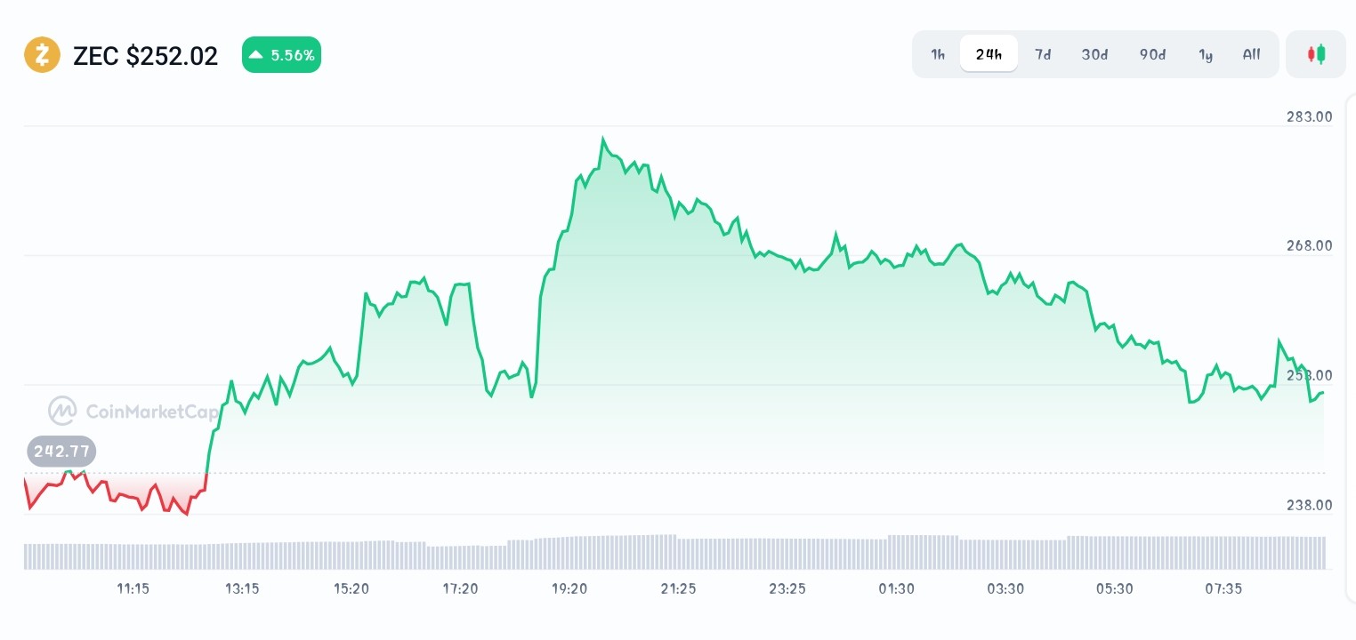
Task: Click the 05:30 time axis label
Action: click(1114, 588)
